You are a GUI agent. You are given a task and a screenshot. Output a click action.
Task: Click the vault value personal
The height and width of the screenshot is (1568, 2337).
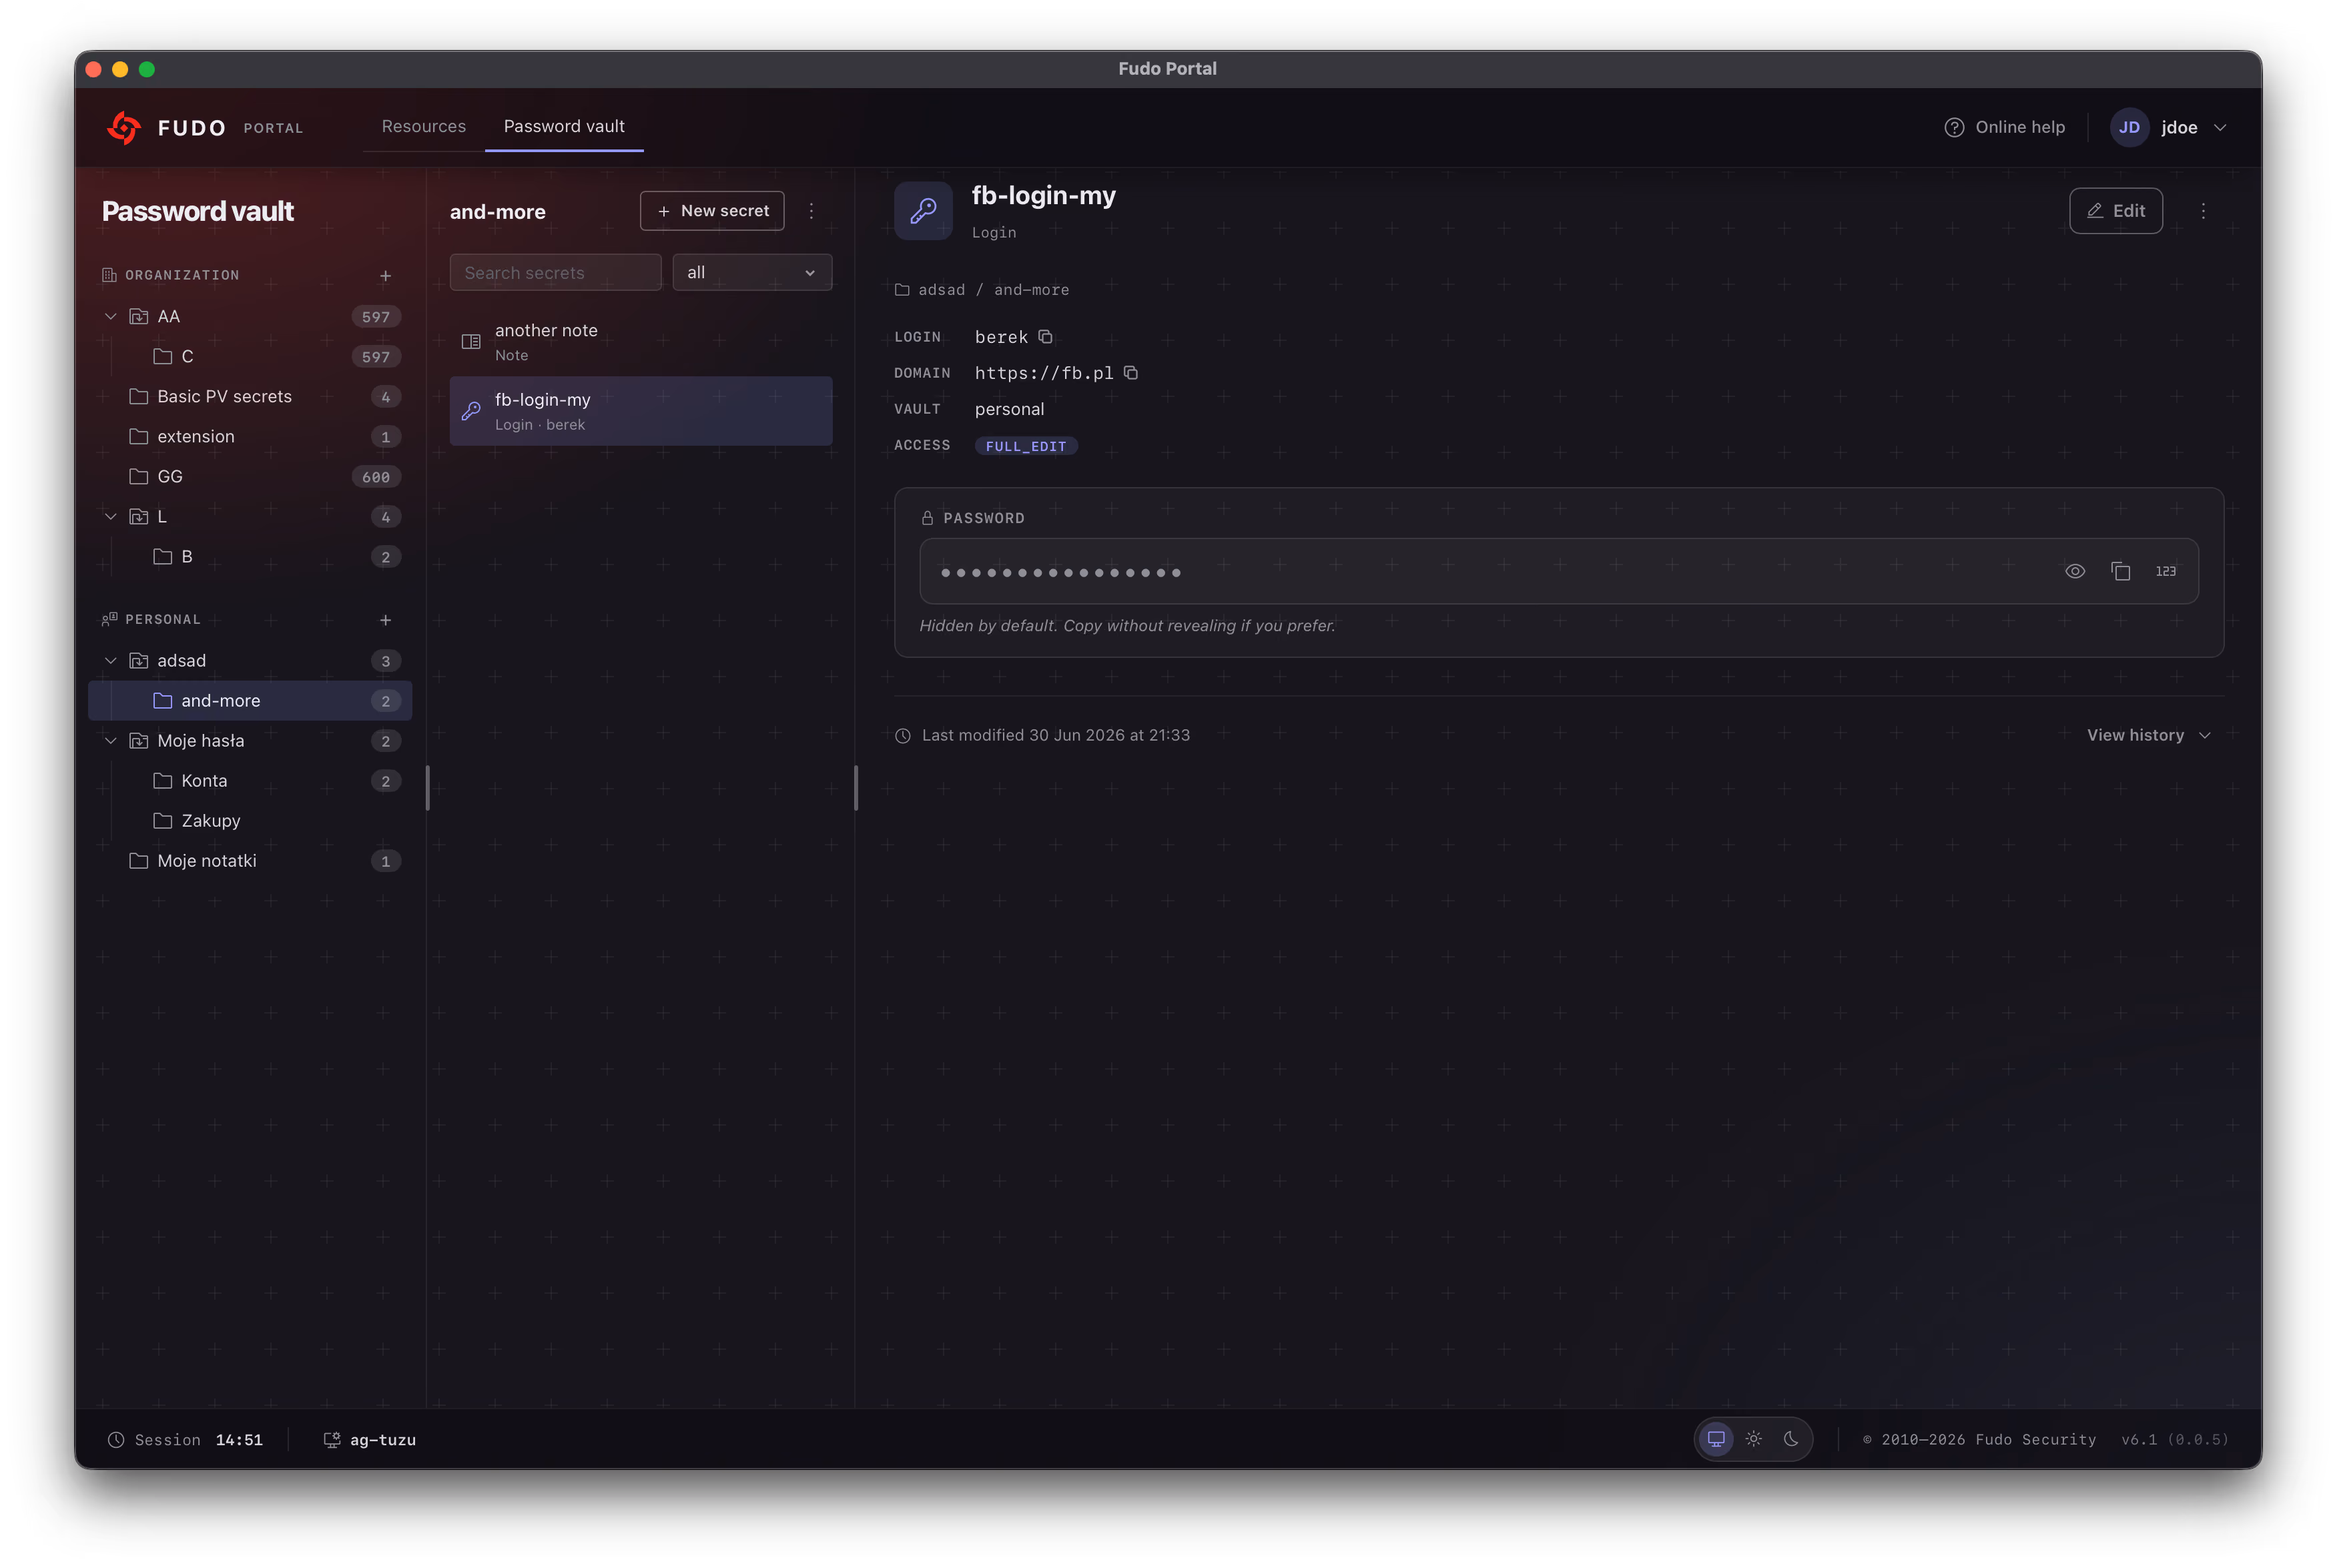click(1009, 409)
